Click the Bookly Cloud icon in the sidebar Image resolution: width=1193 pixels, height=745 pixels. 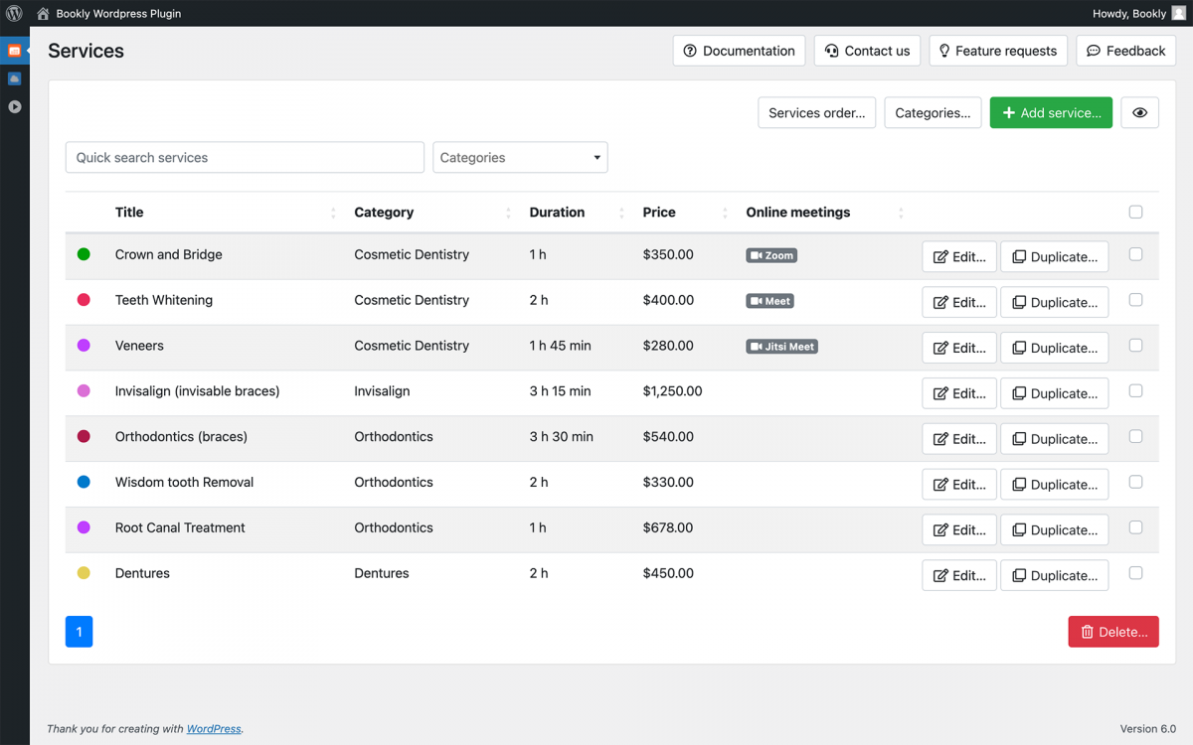click(14, 78)
